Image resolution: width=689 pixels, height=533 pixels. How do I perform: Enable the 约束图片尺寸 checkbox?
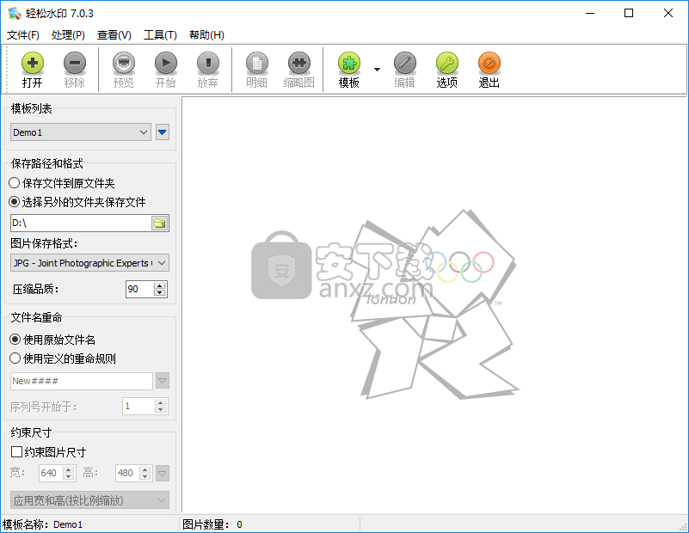16,452
